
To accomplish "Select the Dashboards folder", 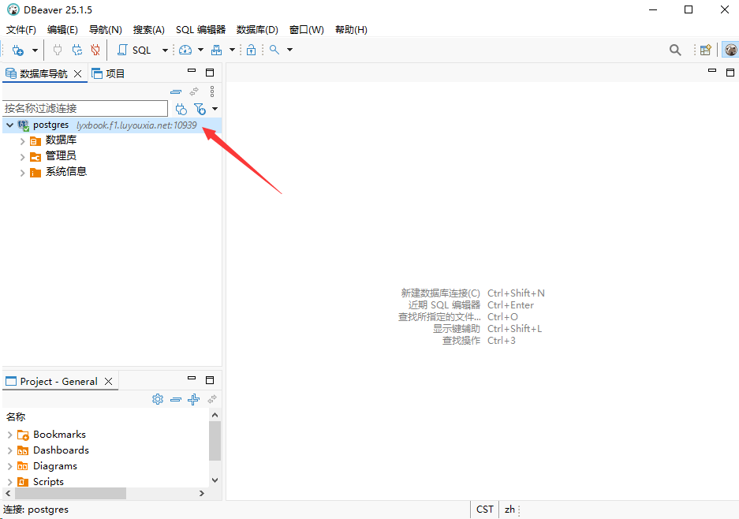I will (x=61, y=450).
